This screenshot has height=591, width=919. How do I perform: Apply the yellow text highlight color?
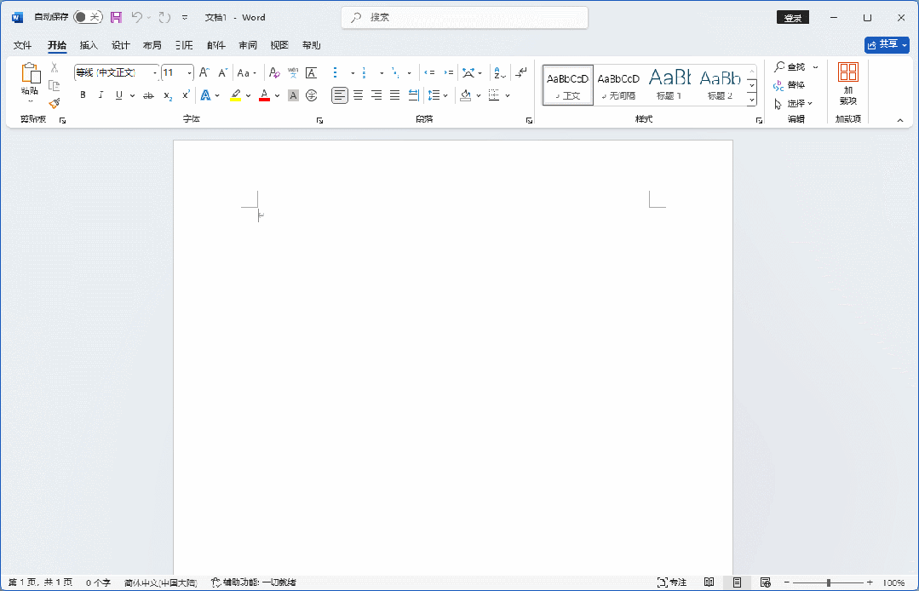tap(236, 95)
